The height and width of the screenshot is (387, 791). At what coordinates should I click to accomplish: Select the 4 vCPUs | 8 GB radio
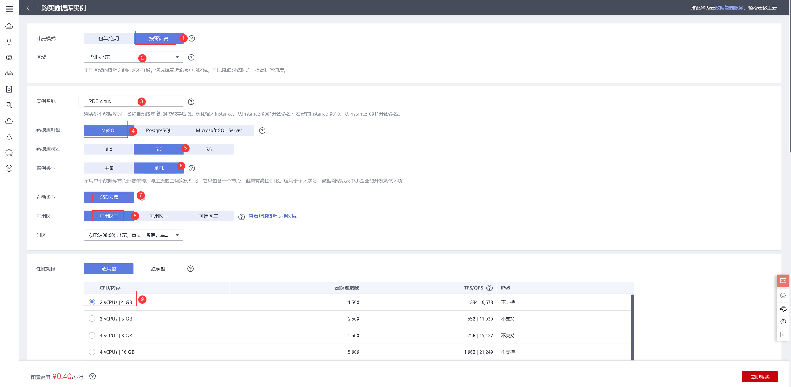pyautogui.click(x=92, y=335)
